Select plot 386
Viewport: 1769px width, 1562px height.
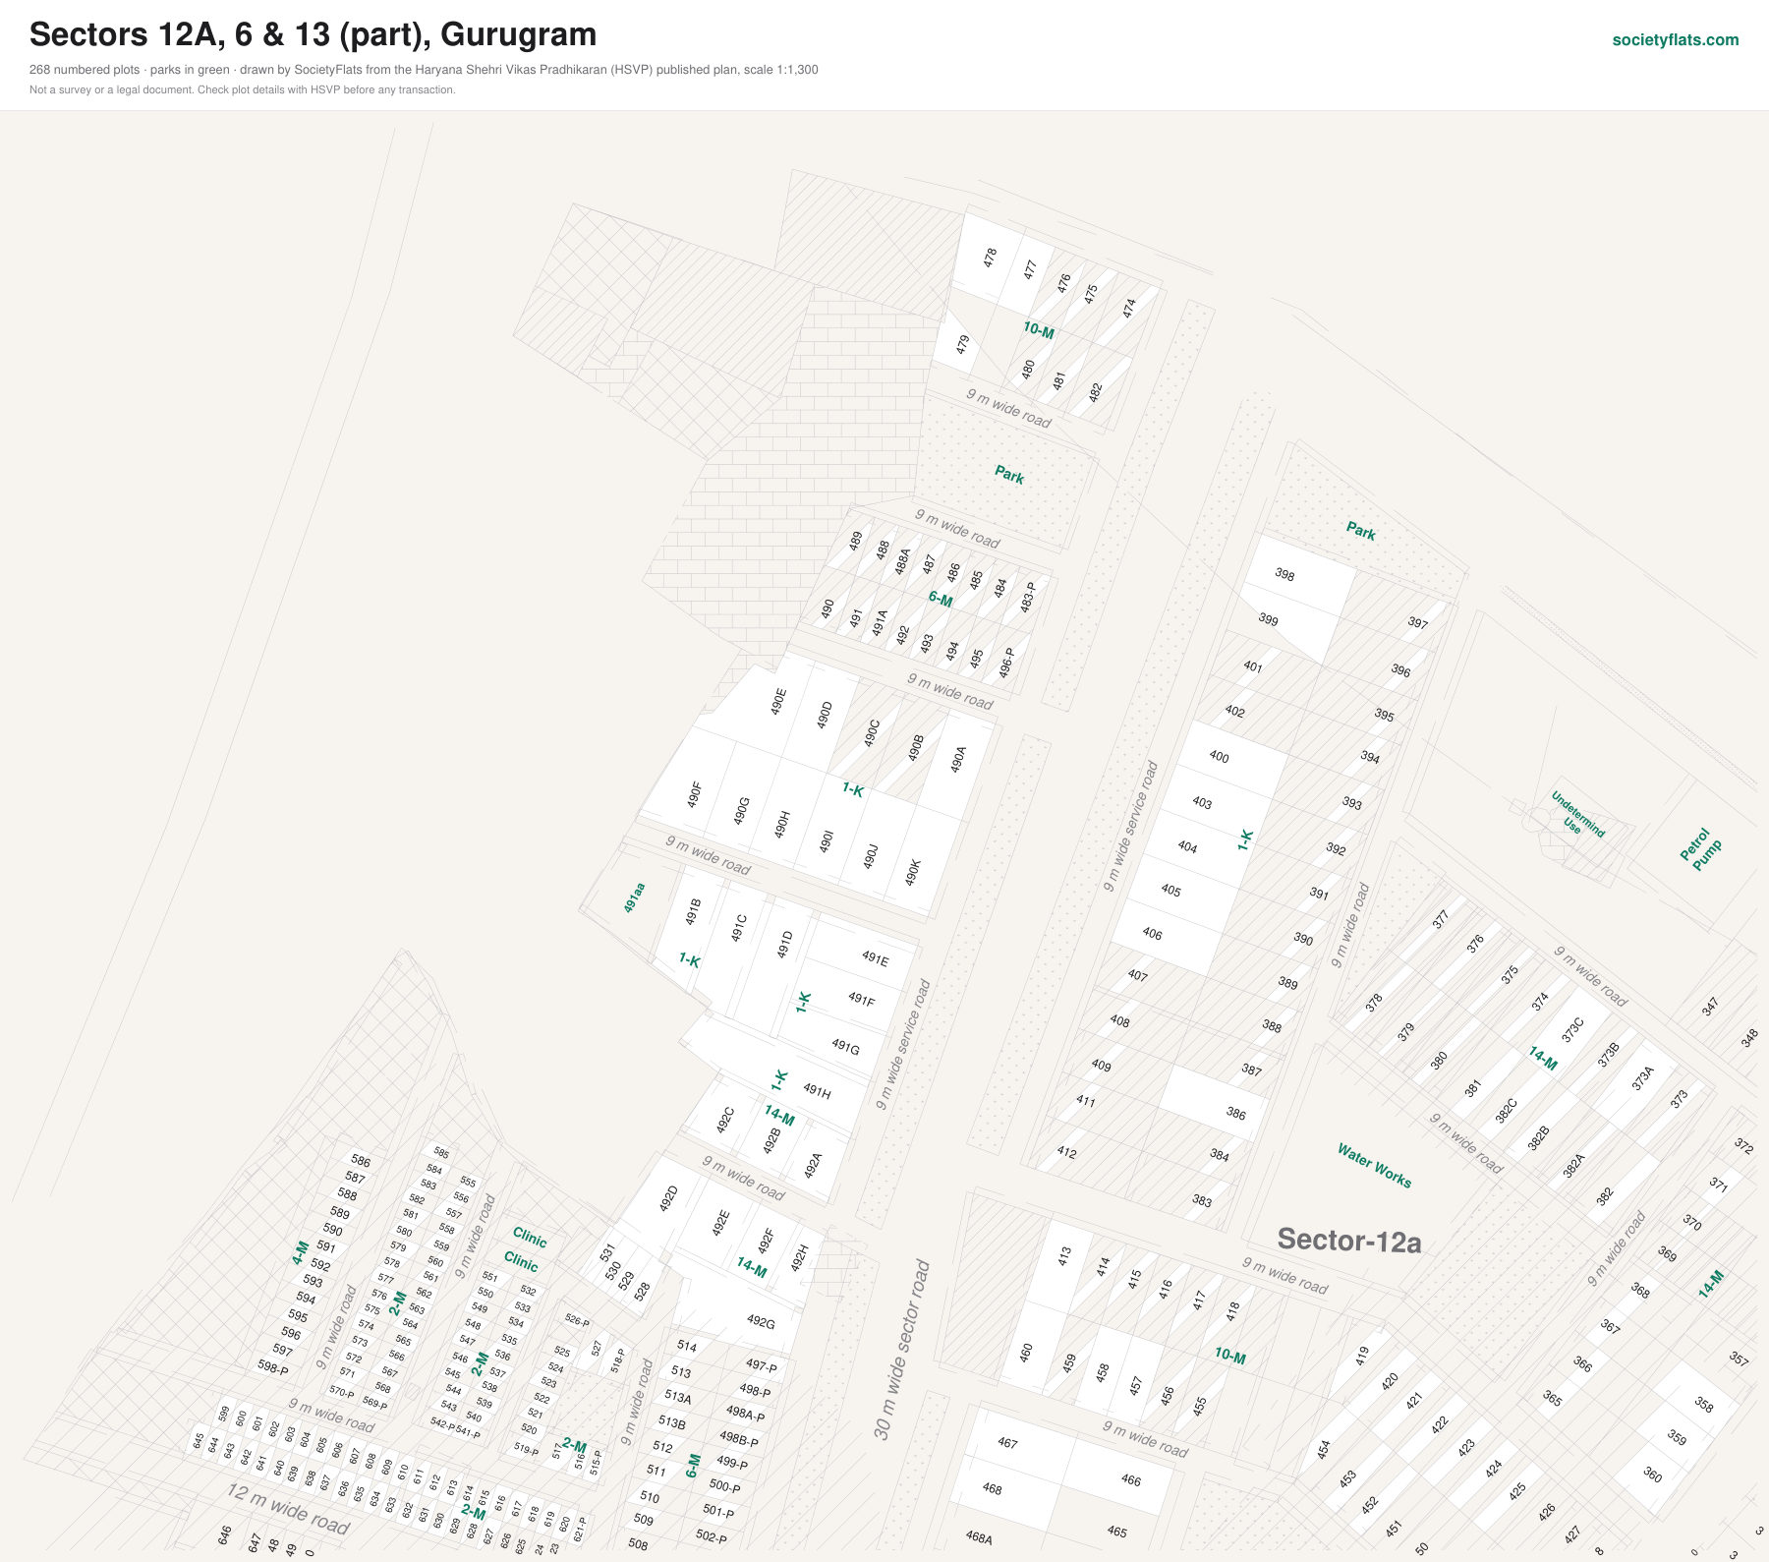coord(1235,1113)
